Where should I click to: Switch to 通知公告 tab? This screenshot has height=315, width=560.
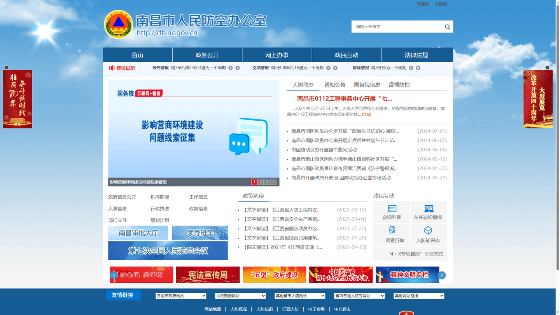335,85
